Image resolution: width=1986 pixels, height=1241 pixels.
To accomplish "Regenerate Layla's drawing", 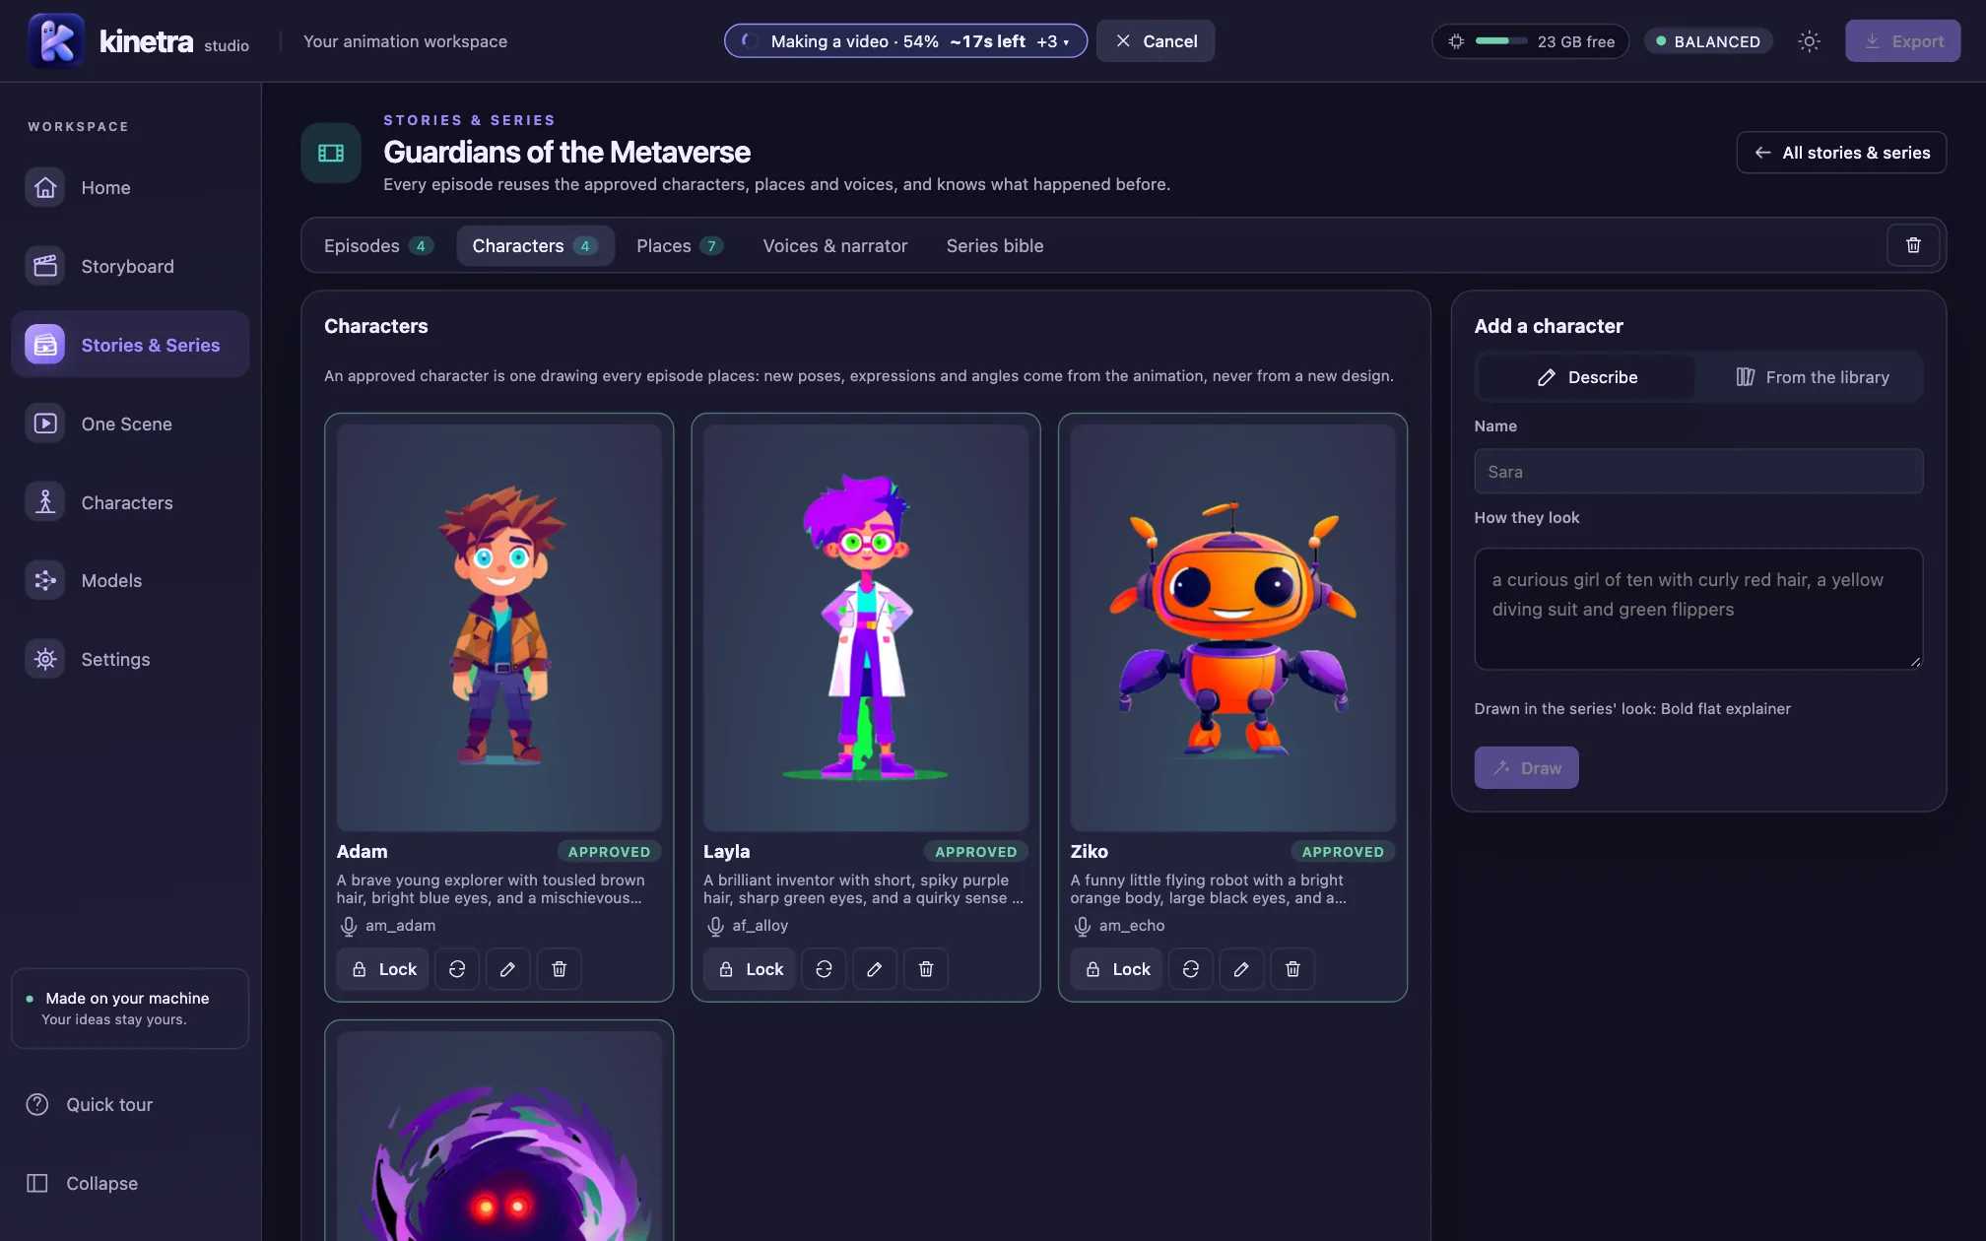I will coord(824,969).
